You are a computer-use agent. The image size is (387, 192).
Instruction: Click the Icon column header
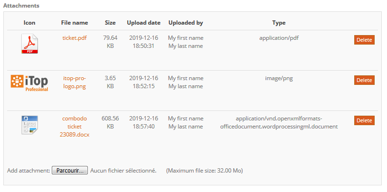tap(29, 23)
